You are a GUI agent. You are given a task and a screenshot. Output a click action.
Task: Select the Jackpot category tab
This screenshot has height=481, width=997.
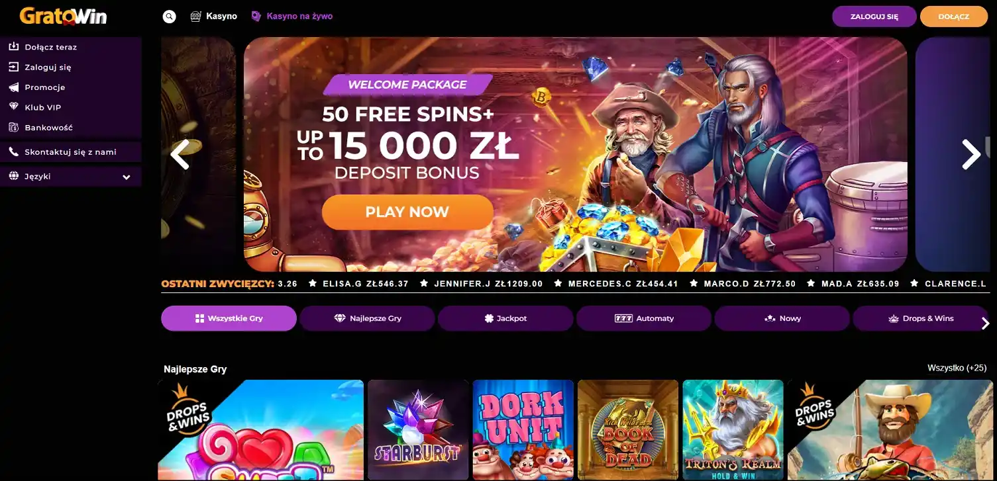tap(505, 318)
